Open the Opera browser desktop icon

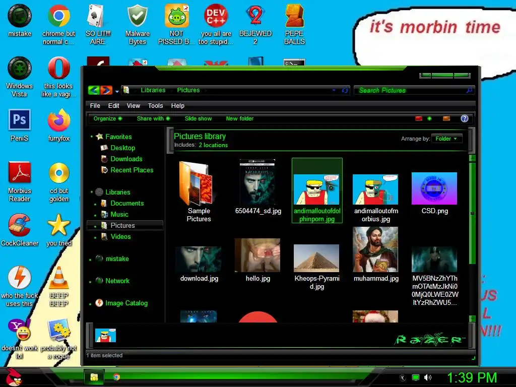tap(58, 77)
